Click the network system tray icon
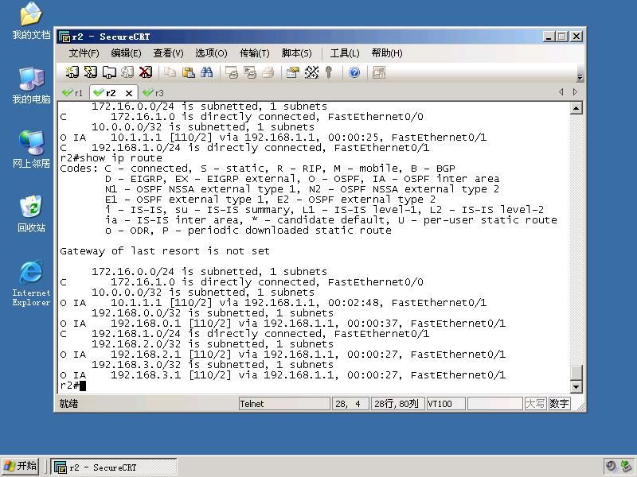Viewport: 637px width, 477px height. tap(626, 466)
